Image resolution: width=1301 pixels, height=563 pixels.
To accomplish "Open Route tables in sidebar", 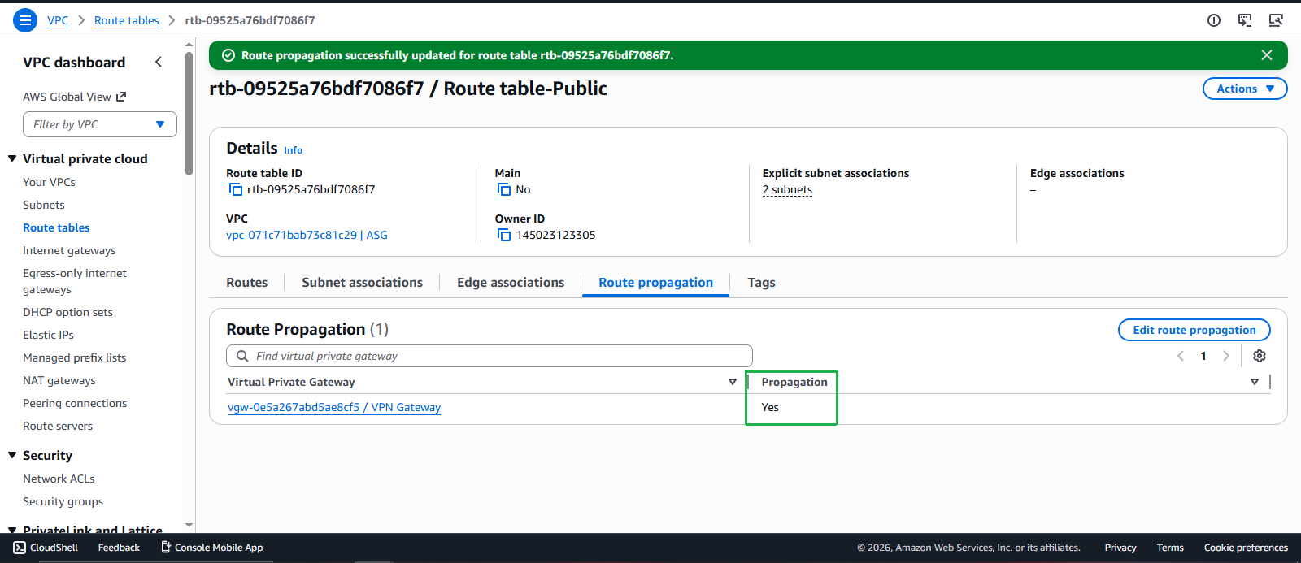I will click(x=56, y=227).
